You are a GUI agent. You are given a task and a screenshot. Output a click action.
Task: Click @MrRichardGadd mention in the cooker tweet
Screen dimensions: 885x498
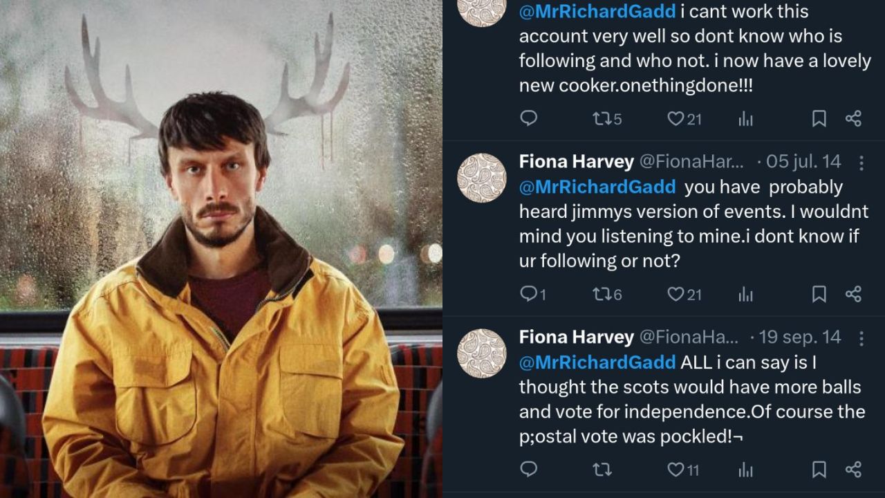pyautogui.click(x=597, y=12)
